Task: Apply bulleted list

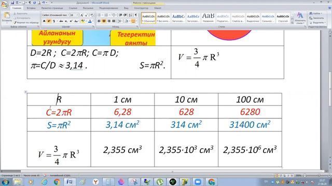Action: click(x=99, y=15)
